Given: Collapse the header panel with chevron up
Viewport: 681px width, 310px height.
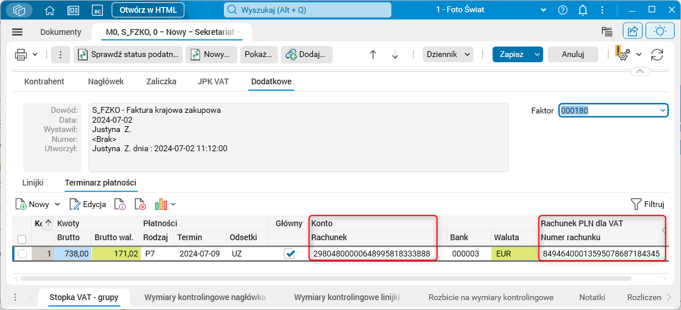Looking at the screenshot, I should pyautogui.click(x=640, y=71).
